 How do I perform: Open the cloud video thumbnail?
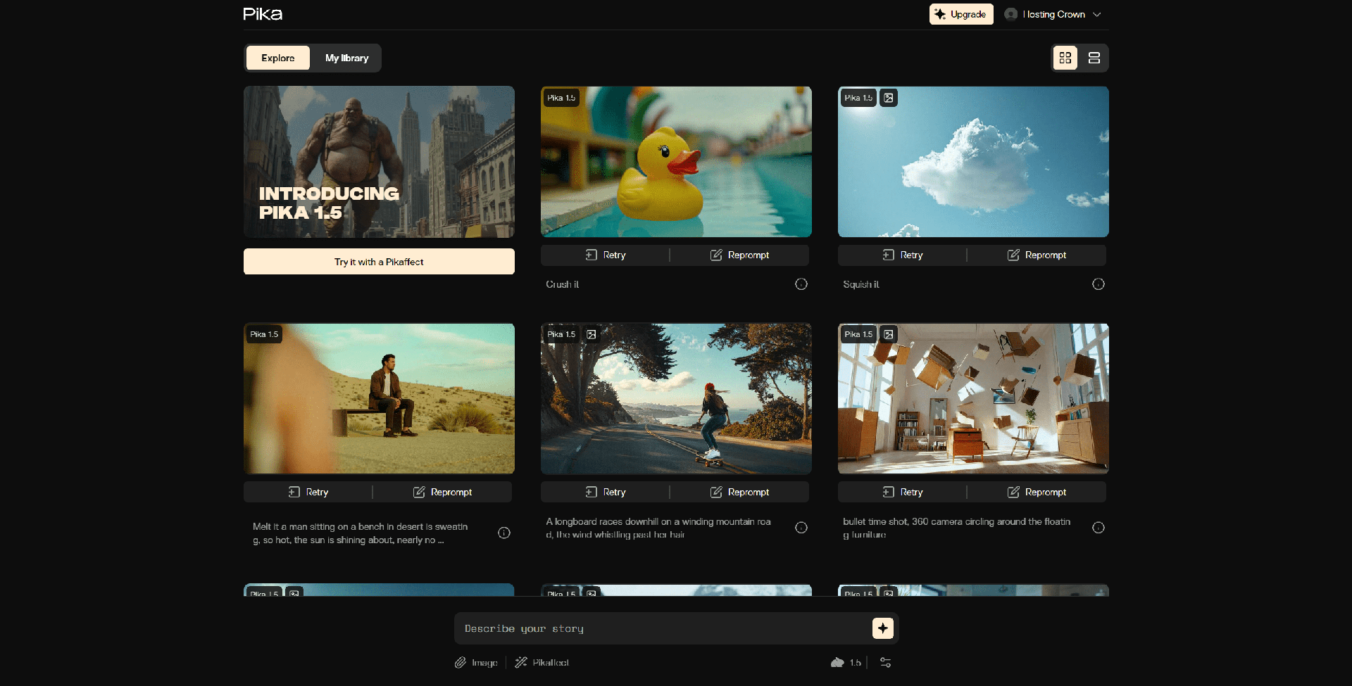pos(973,162)
